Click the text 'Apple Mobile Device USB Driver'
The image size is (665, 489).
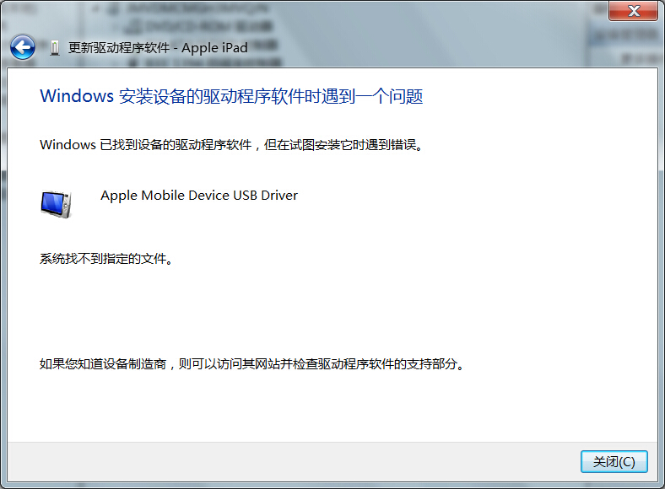click(199, 196)
